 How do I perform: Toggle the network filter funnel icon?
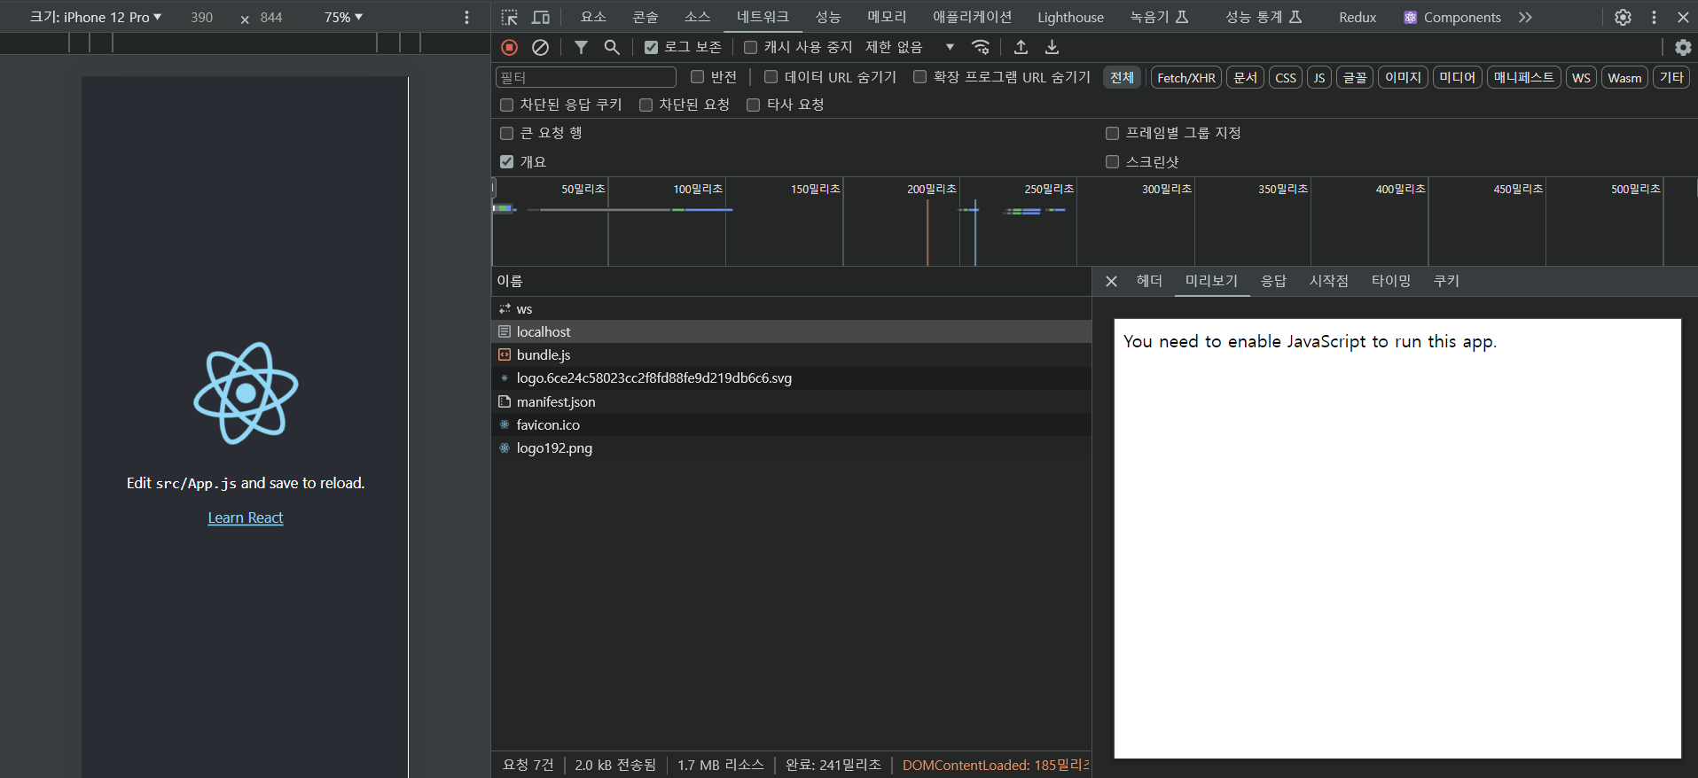tap(581, 47)
